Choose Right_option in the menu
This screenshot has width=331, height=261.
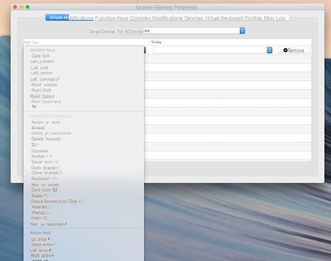[x=42, y=96]
